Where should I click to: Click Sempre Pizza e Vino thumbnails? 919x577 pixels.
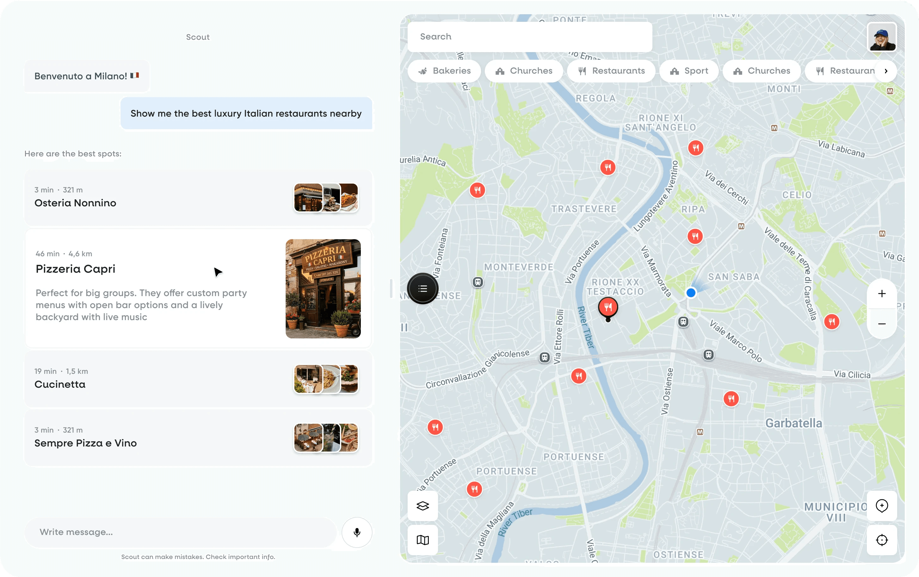[x=326, y=437]
